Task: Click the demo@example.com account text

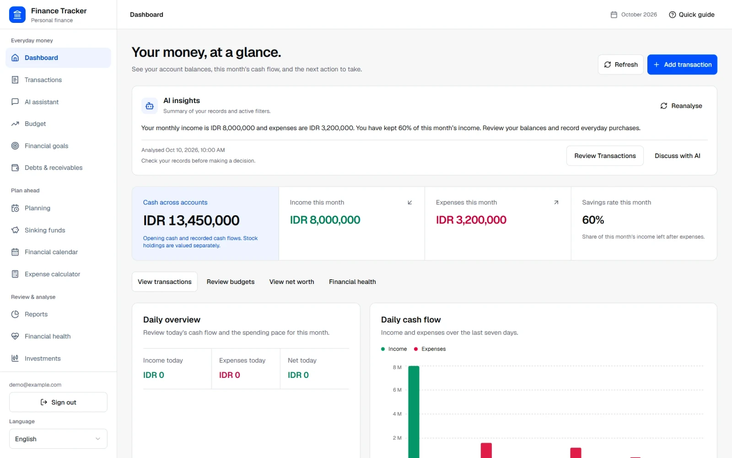Action: pos(35,385)
